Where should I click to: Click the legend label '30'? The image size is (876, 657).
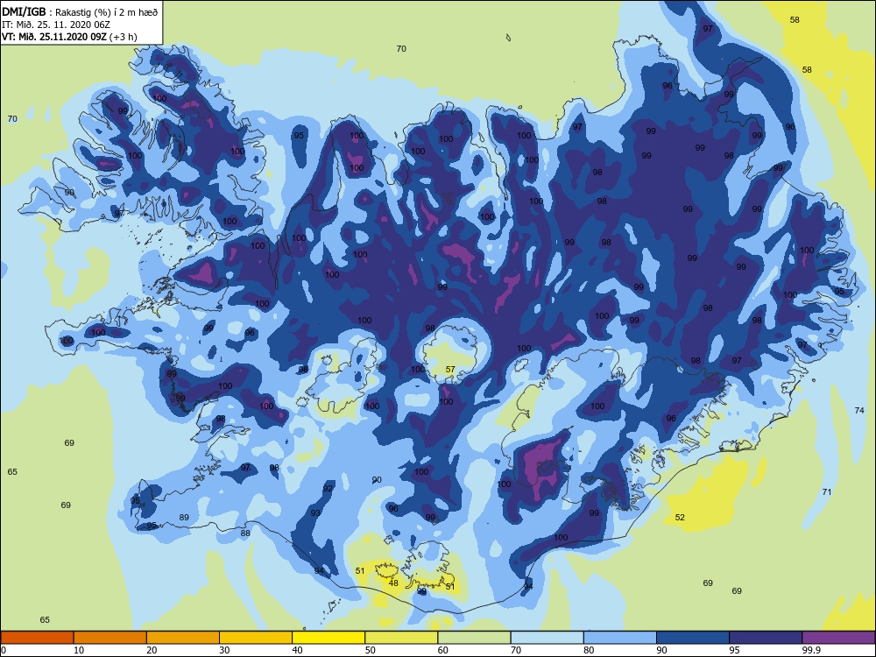[224, 650]
